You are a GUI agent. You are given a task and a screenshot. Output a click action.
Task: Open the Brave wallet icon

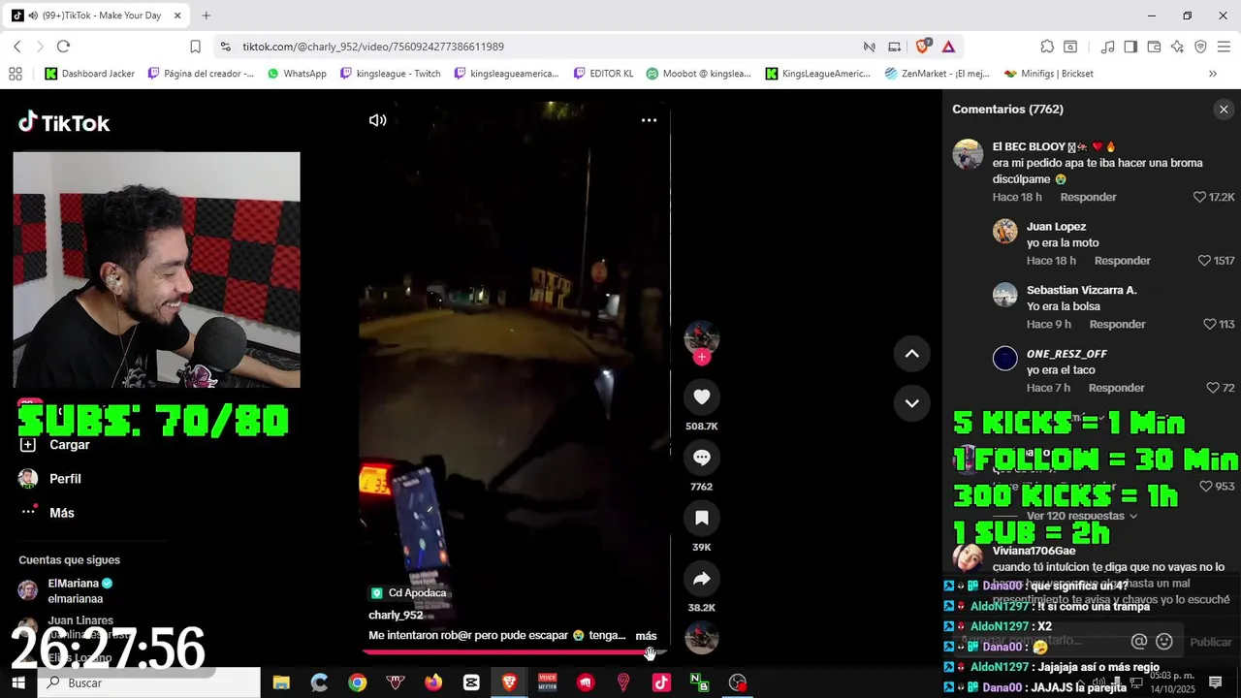click(1154, 47)
